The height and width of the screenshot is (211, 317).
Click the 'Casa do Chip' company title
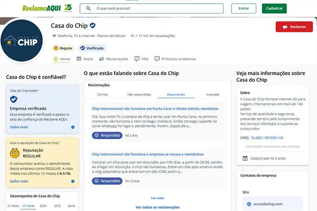(69, 26)
